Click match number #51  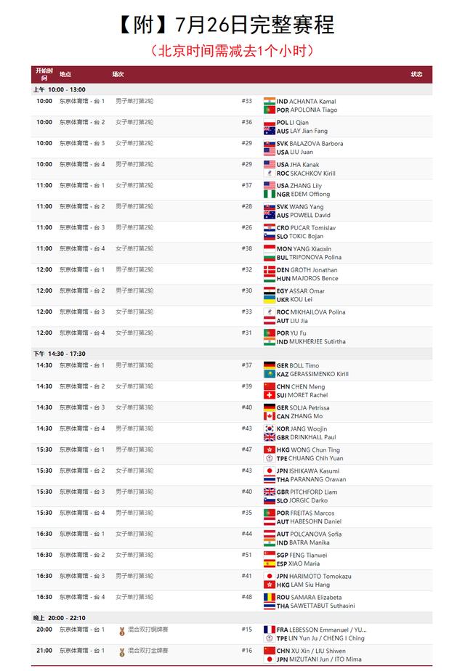[247, 555]
